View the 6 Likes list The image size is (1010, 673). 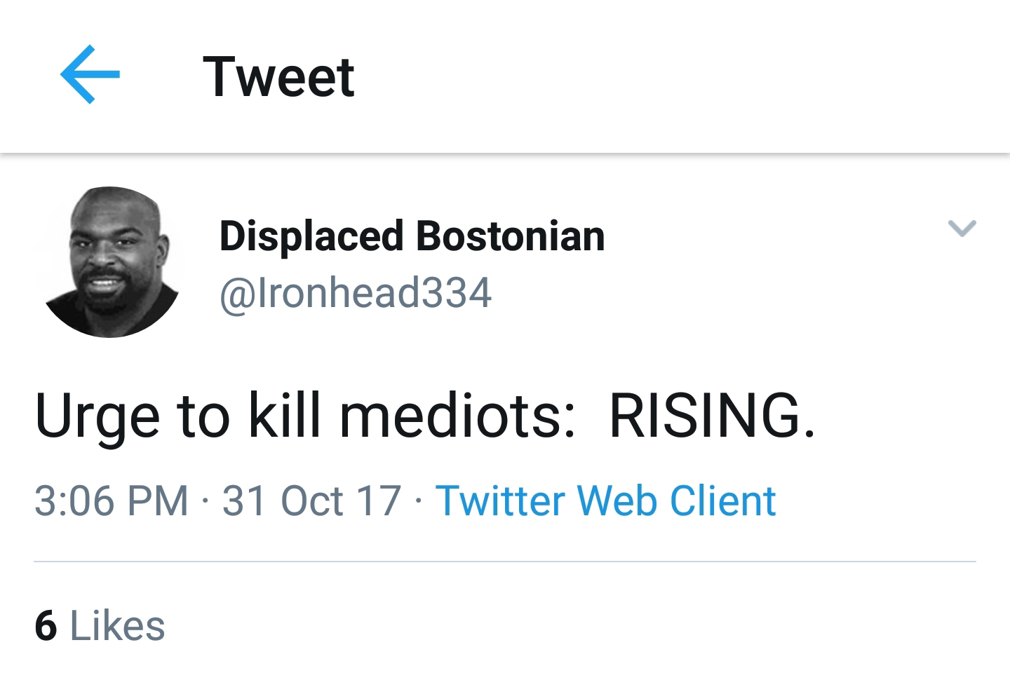click(x=100, y=625)
